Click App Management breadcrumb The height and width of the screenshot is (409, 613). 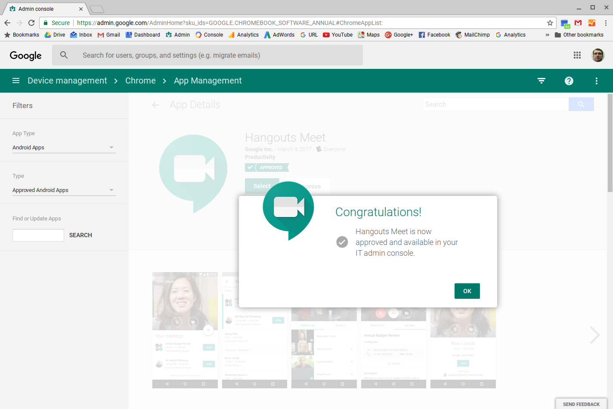coord(208,81)
